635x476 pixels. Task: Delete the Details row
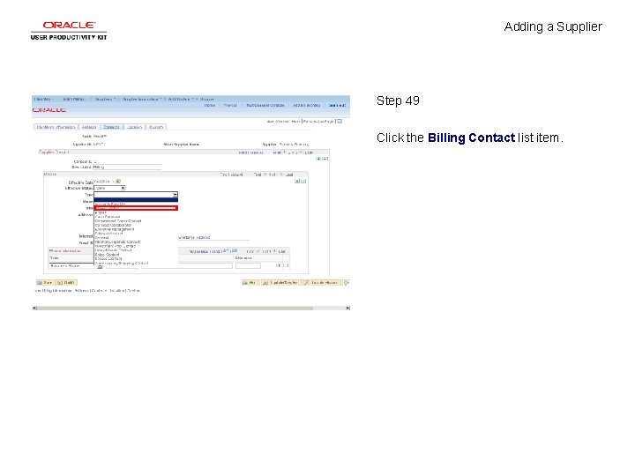[303, 182]
